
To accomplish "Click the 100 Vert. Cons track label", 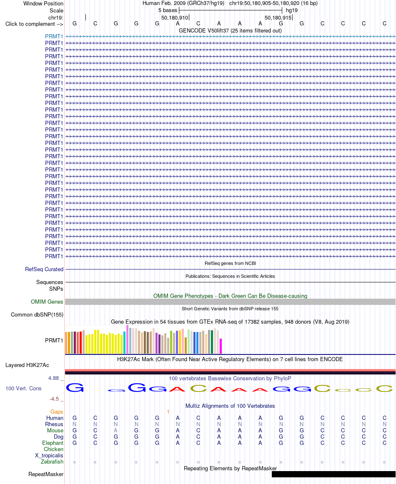I will click(23, 388).
